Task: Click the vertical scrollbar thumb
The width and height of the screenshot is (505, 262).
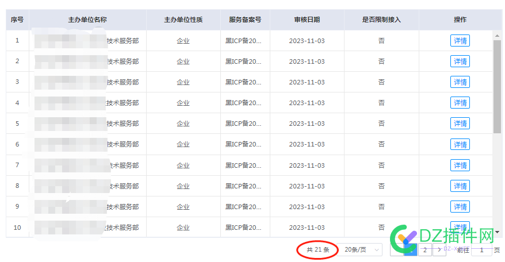Action: click(x=498, y=86)
